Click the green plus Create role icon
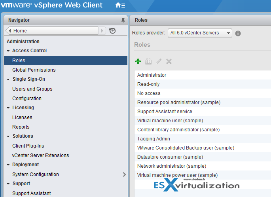 click(138, 61)
